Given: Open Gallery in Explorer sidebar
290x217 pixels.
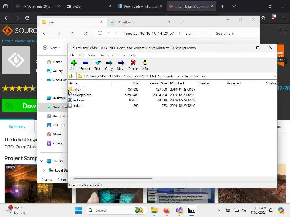Looking at the screenshot, I should coord(55,71).
